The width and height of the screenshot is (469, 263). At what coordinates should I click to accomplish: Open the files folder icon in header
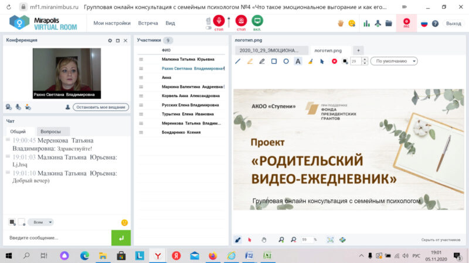coord(389,23)
